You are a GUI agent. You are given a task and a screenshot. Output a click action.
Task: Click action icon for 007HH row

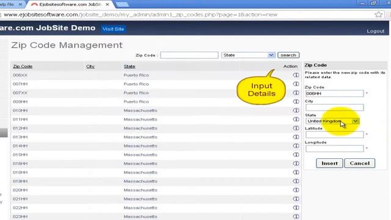tap(296, 84)
